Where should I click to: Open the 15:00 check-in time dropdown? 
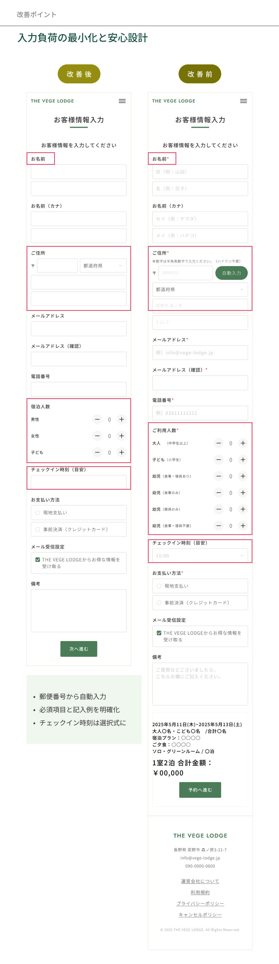(200, 556)
